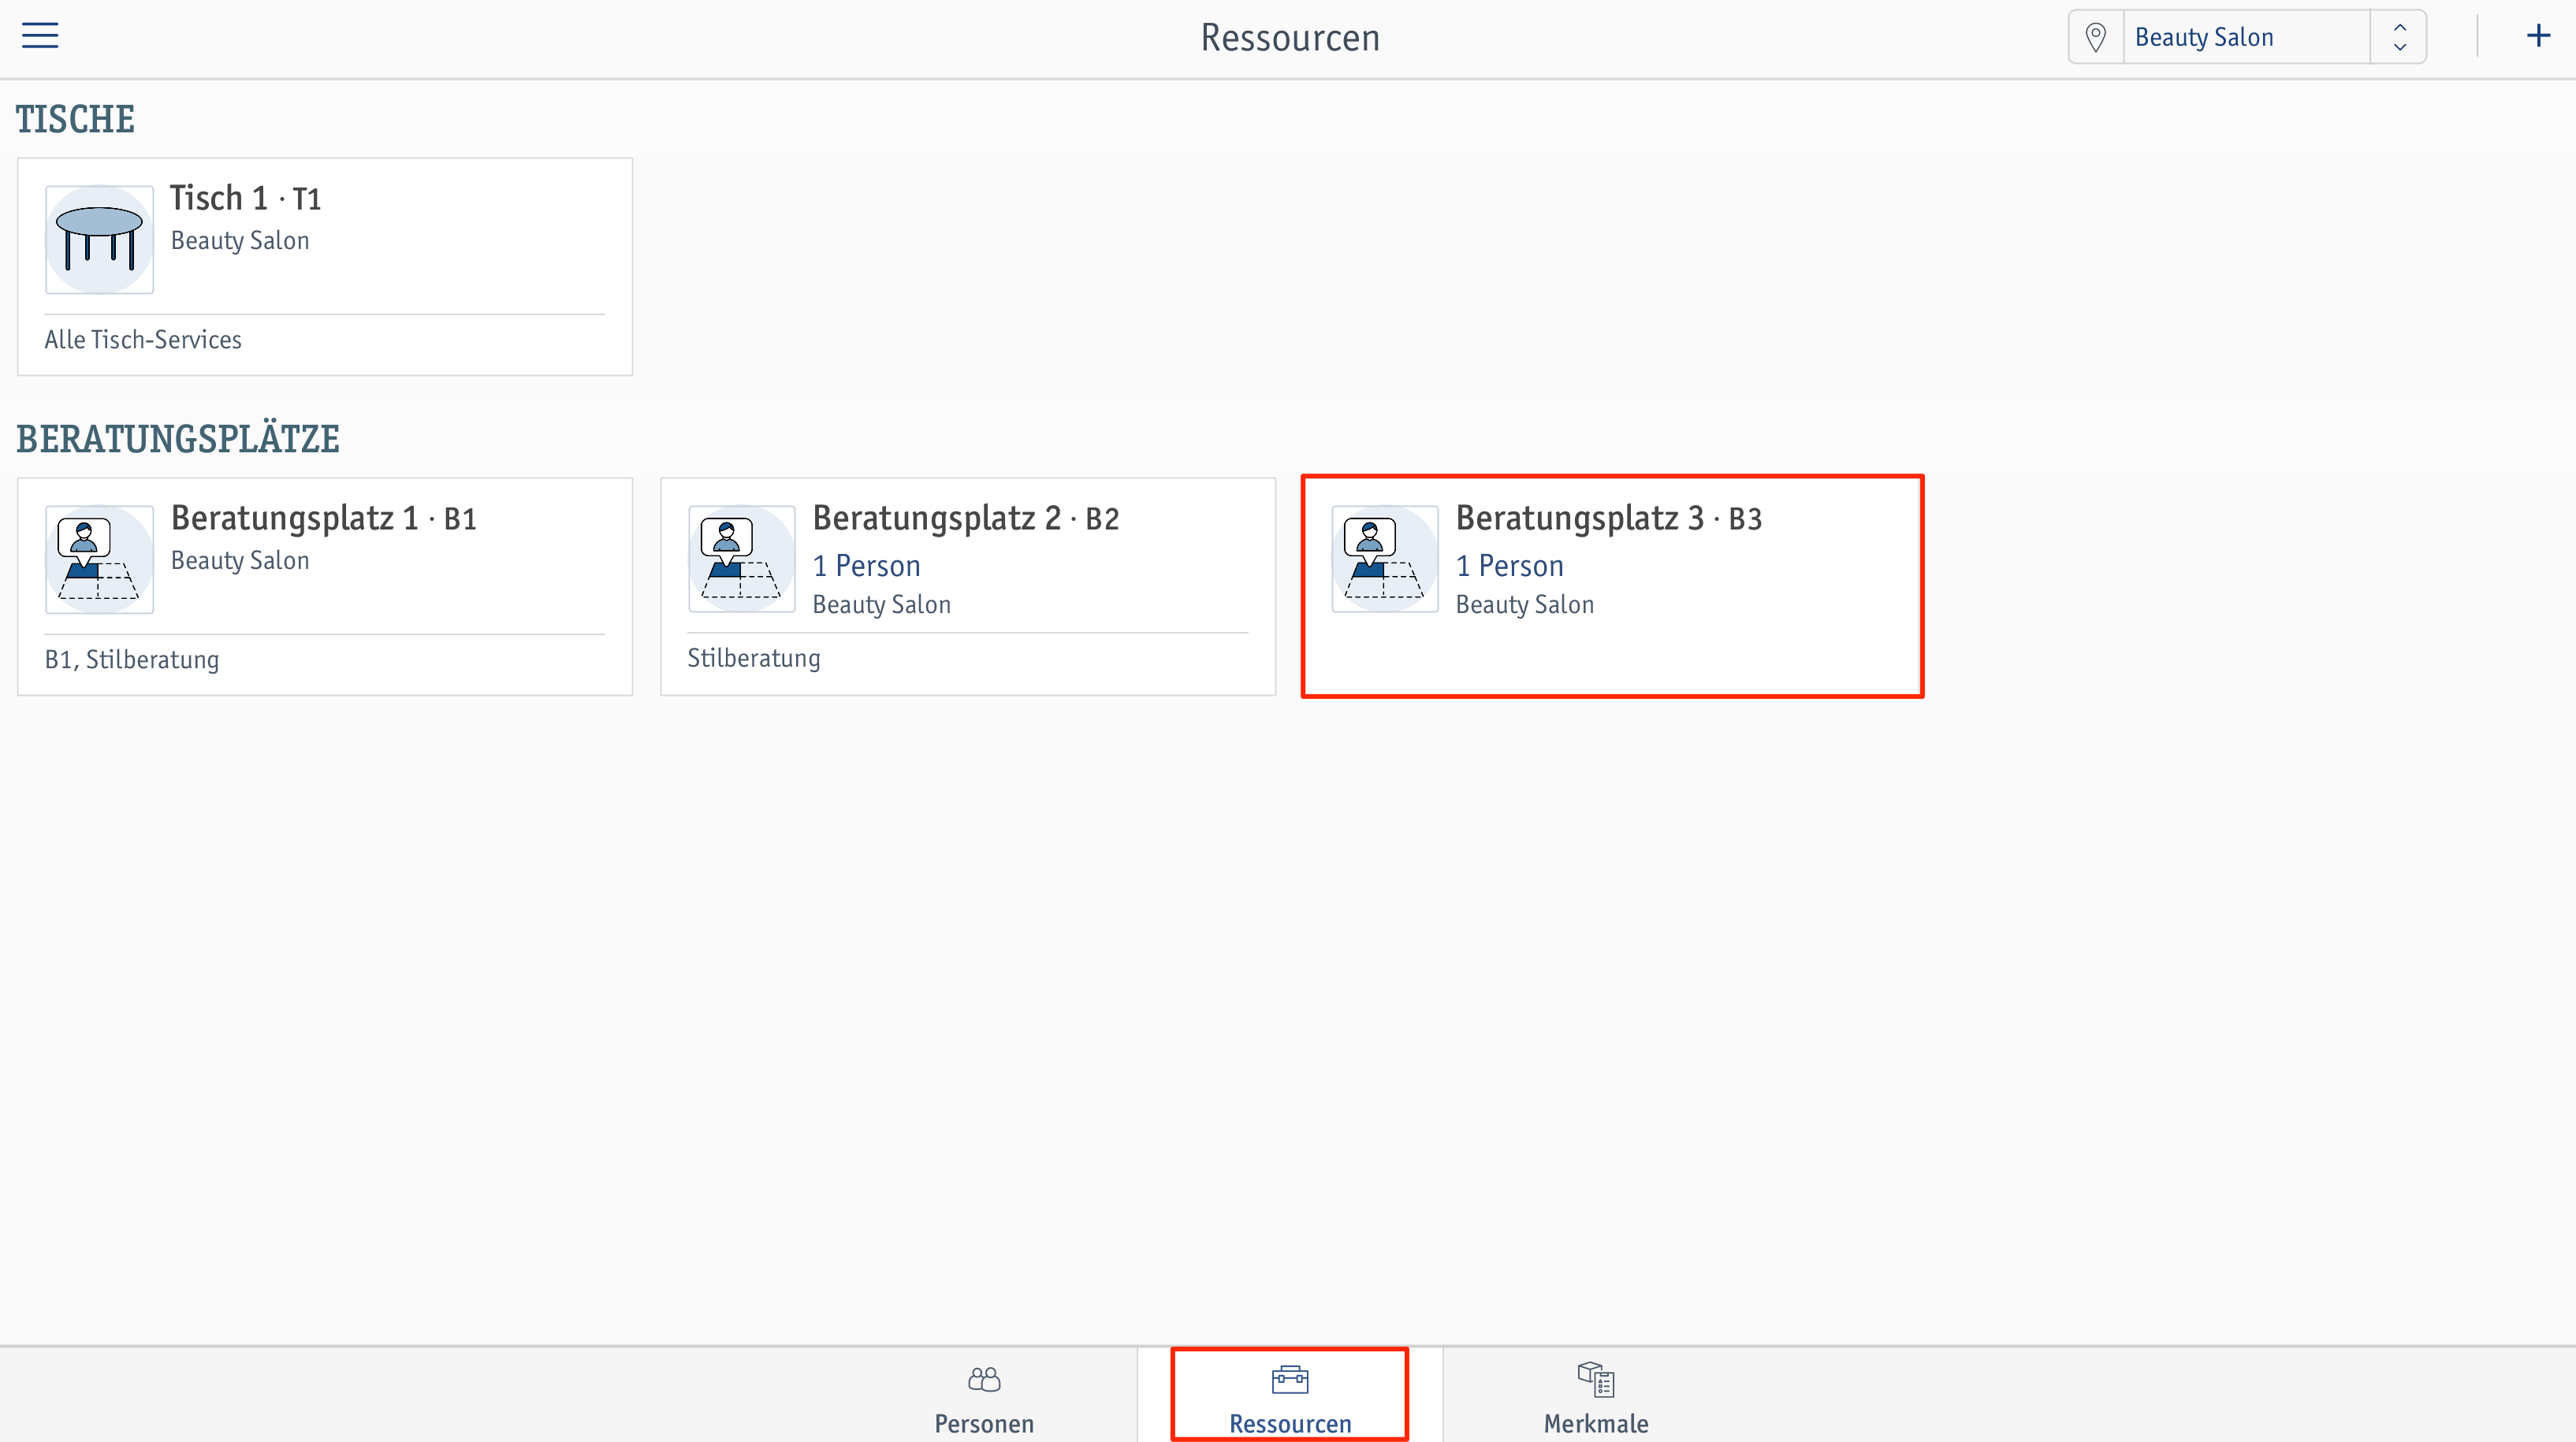Switch to the Ressourcen tab
2576x1442 pixels.
pos(1290,1395)
